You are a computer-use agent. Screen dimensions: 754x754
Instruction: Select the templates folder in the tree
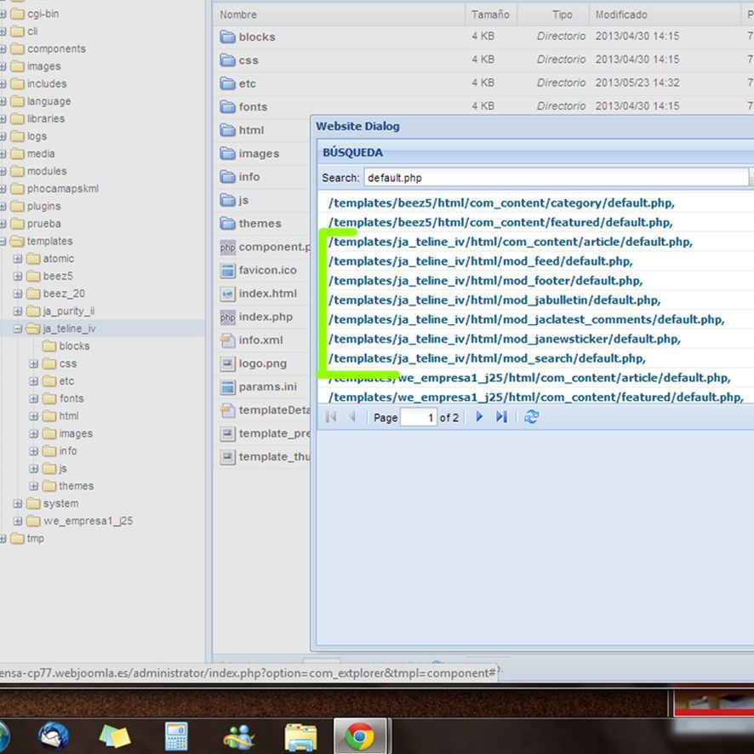pyautogui.click(x=49, y=241)
